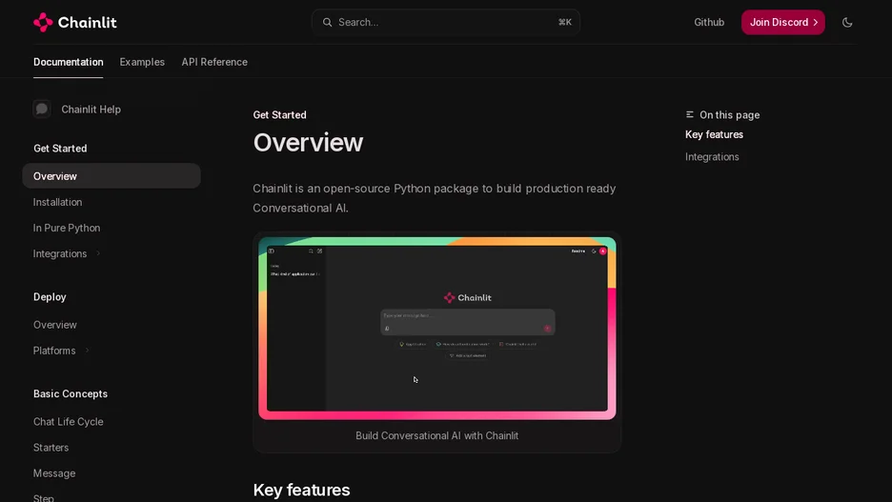Open Platforms in the sidebar
Screen dimensions: 892x502
pyautogui.click(x=54, y=351)
